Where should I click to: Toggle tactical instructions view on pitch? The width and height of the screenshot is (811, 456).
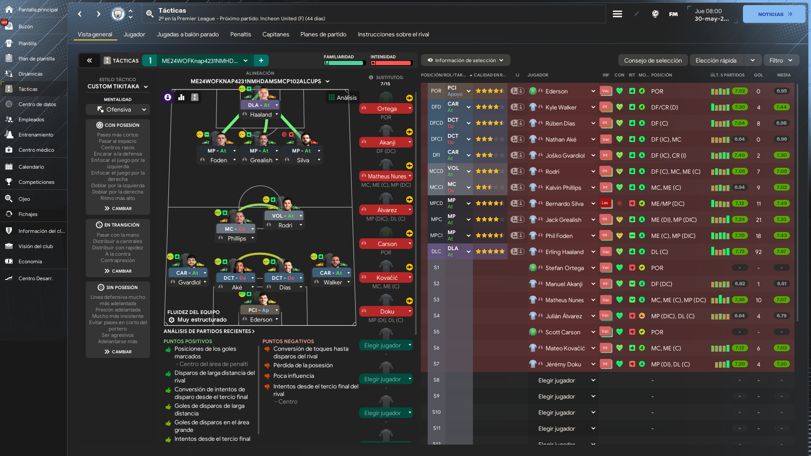[x=195, y=97]
